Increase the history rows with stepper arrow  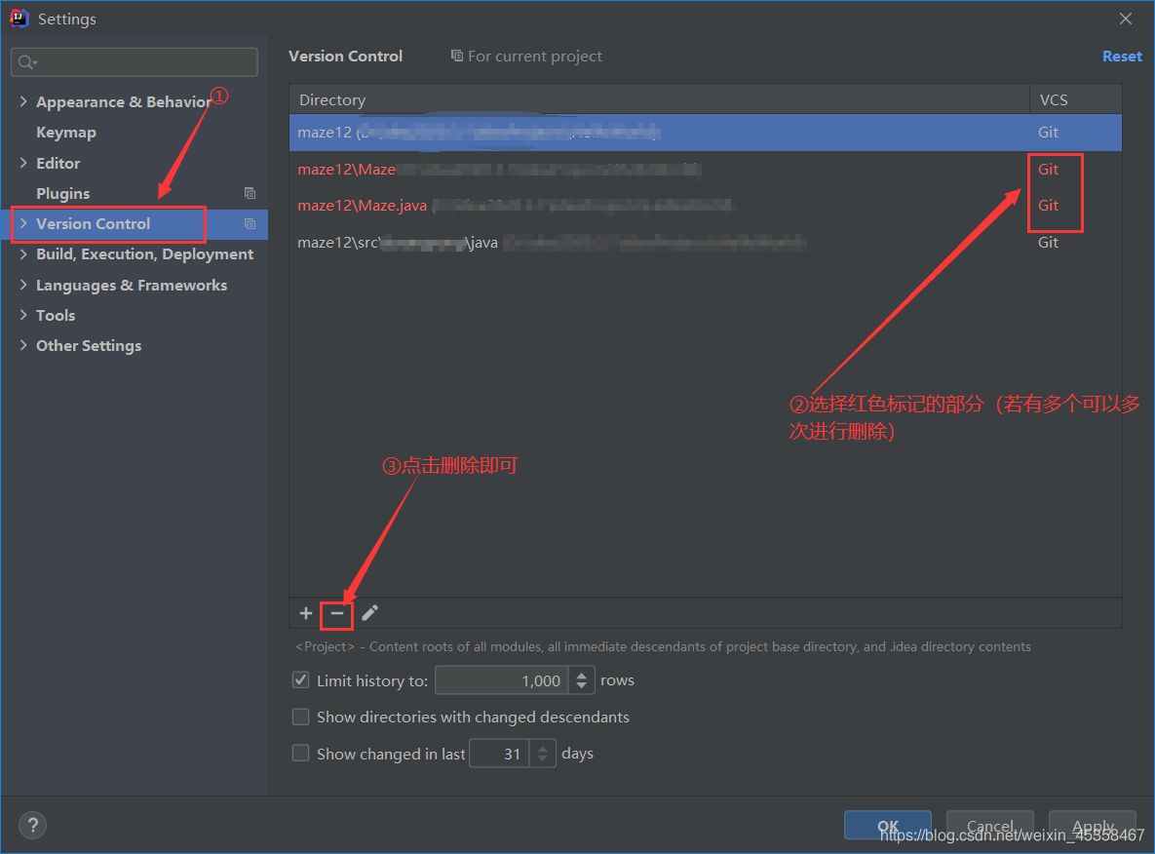[582, 675]
